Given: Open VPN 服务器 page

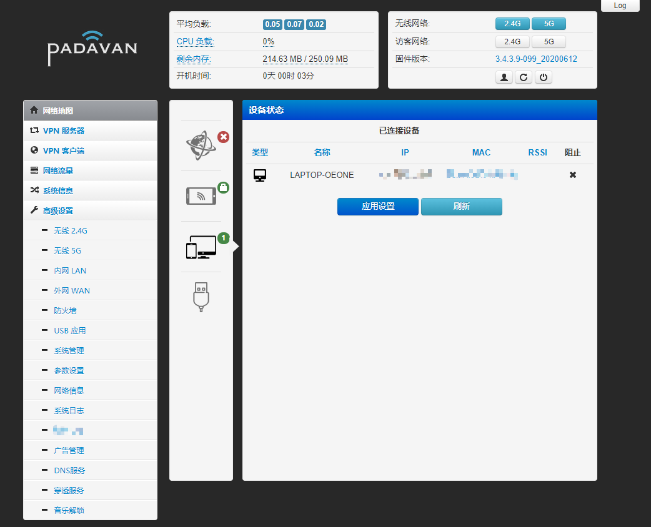Looking at the screenshot, I should (90, 131).
